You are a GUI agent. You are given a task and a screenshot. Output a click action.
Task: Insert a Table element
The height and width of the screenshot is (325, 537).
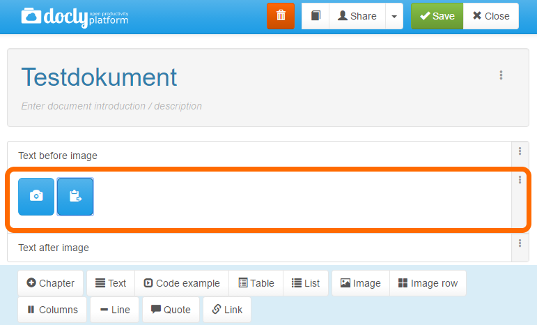click(x=256, y=283)
